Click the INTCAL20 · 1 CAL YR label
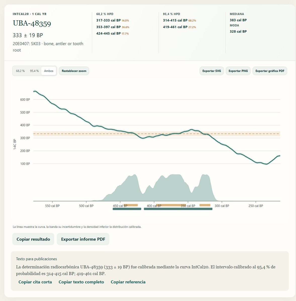Viewport: 296px width, 301px height. [x=30, y=14]
